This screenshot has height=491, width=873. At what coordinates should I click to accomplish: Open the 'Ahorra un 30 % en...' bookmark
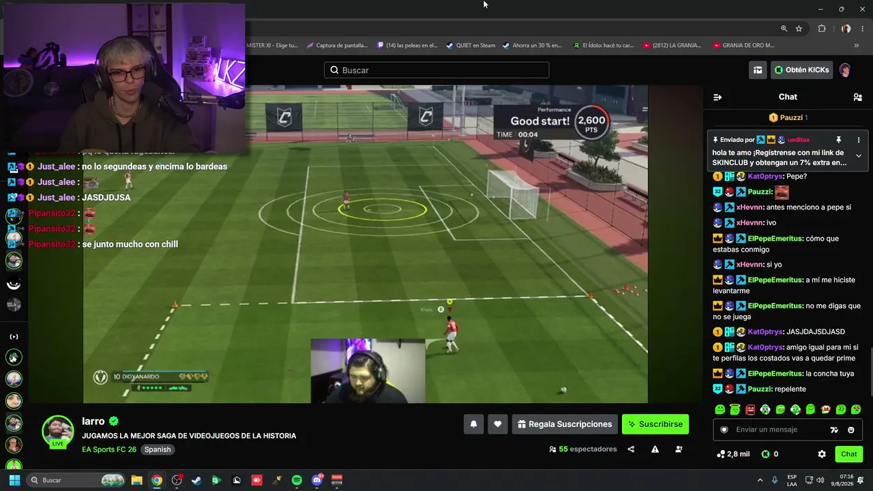tap(532, 46)
